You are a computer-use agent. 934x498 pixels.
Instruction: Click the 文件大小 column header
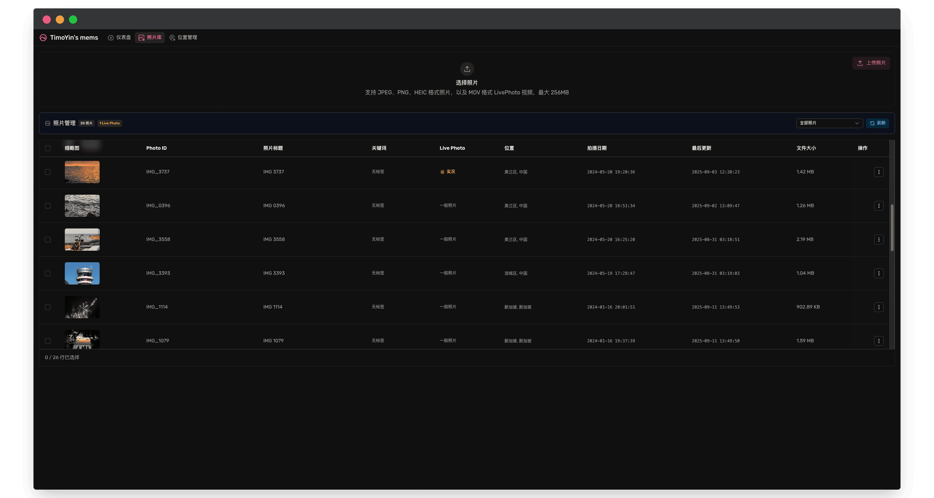806,148
